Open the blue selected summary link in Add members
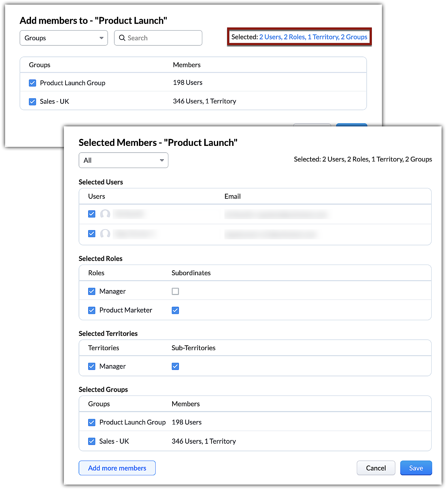 click(313, 37)
